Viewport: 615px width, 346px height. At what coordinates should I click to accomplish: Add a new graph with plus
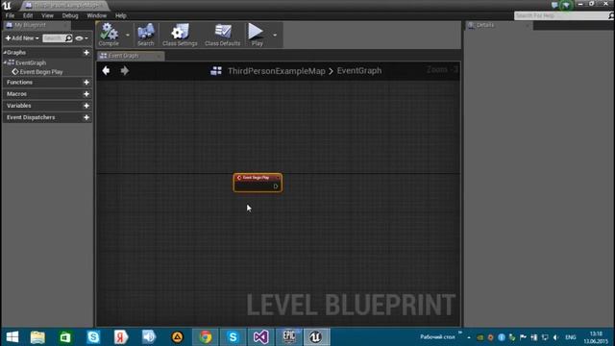[x=86, y=52]
